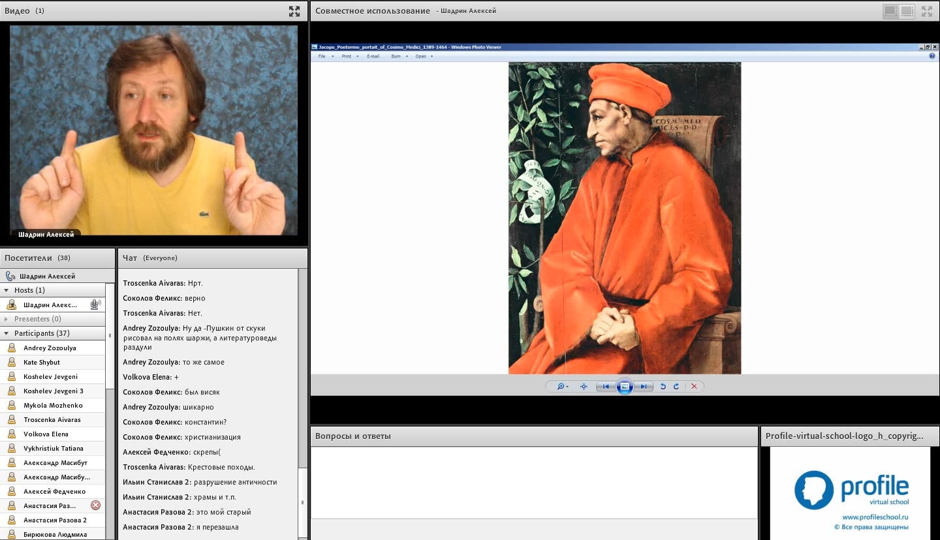Start the Photo Viewer slide show

click(625, 386)
